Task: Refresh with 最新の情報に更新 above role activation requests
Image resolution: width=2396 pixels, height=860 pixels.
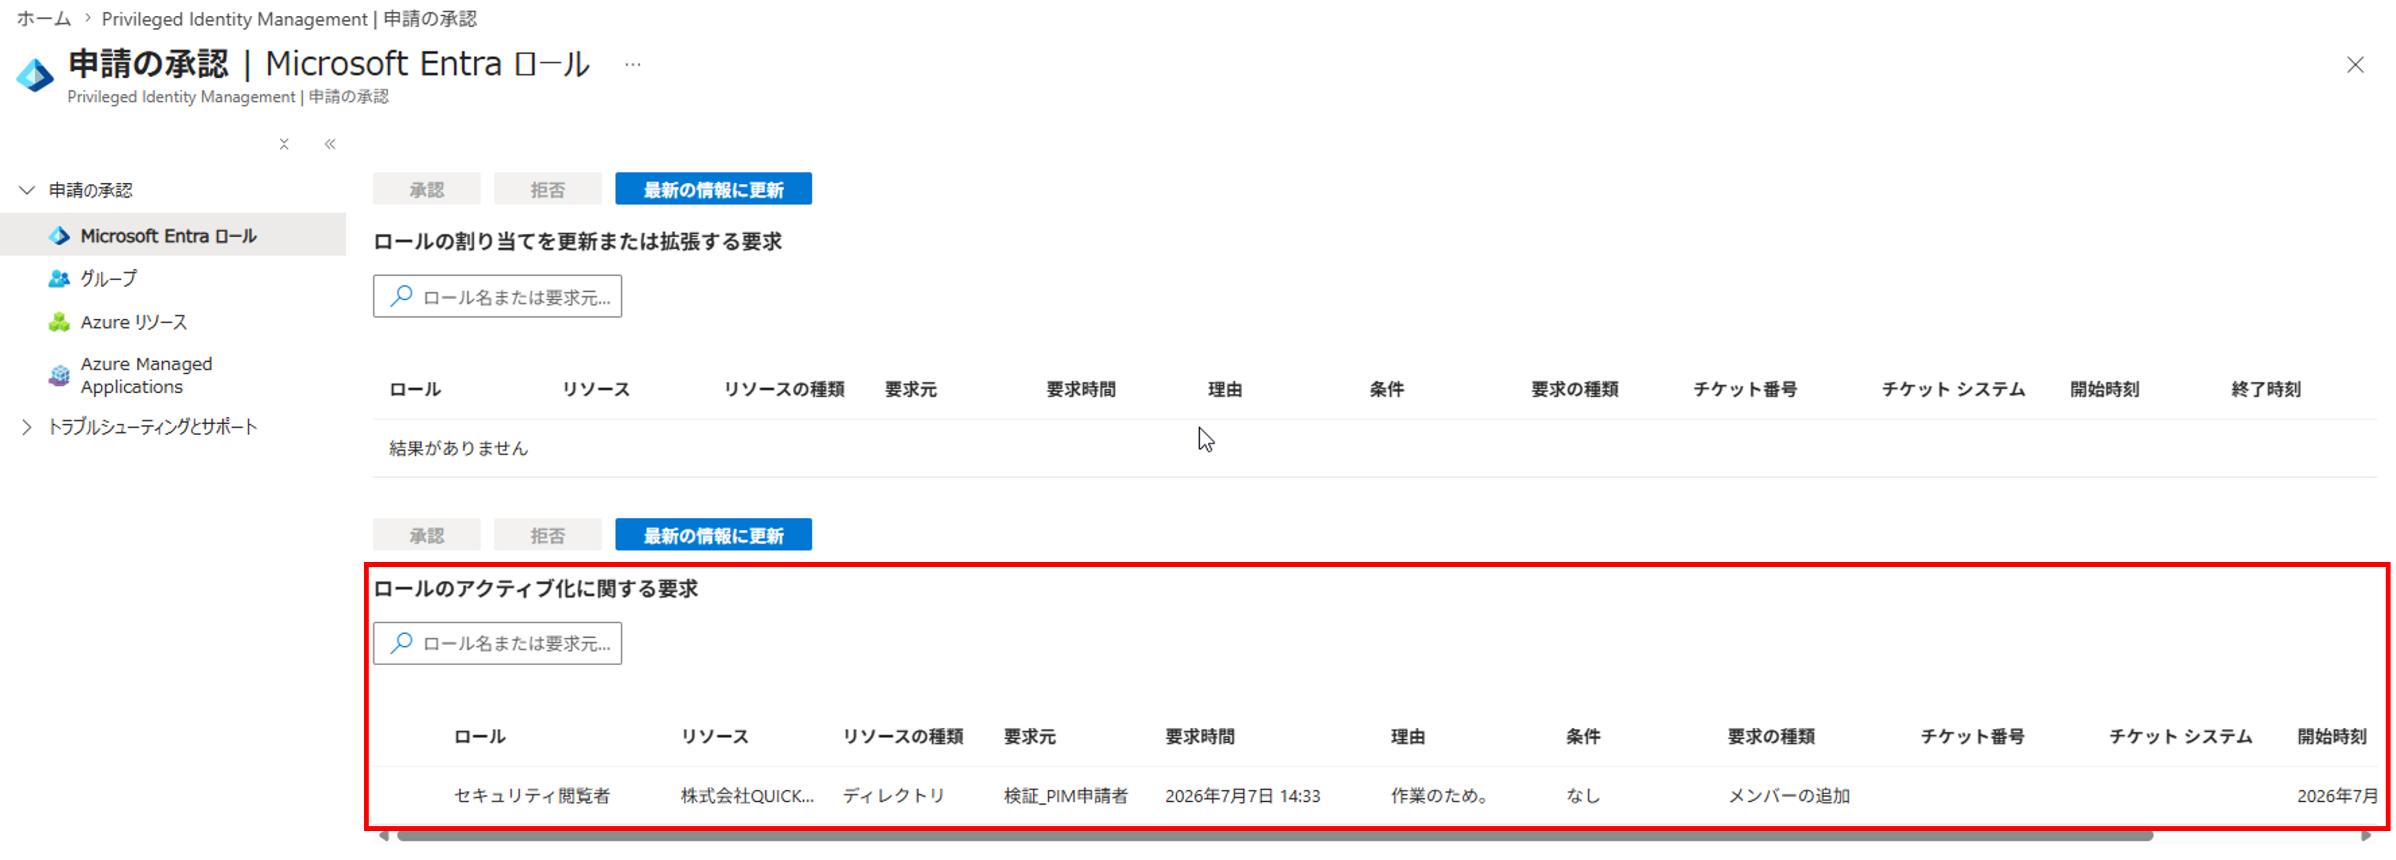Action: [713, 535]
